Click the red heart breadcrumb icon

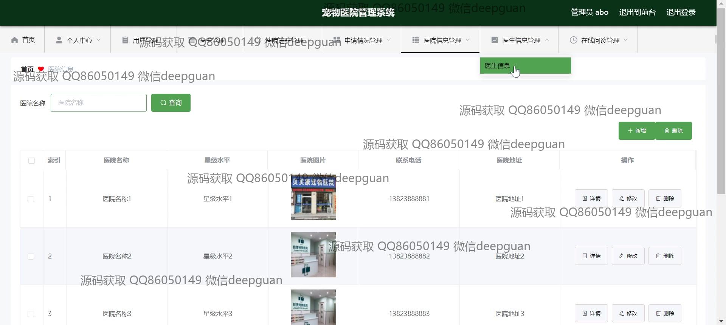tap(41, 69)
